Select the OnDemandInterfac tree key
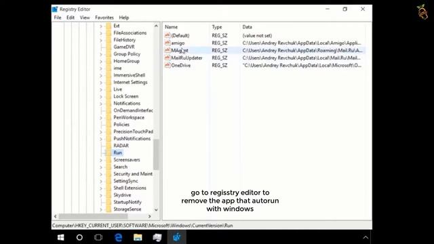 [133, 110]
